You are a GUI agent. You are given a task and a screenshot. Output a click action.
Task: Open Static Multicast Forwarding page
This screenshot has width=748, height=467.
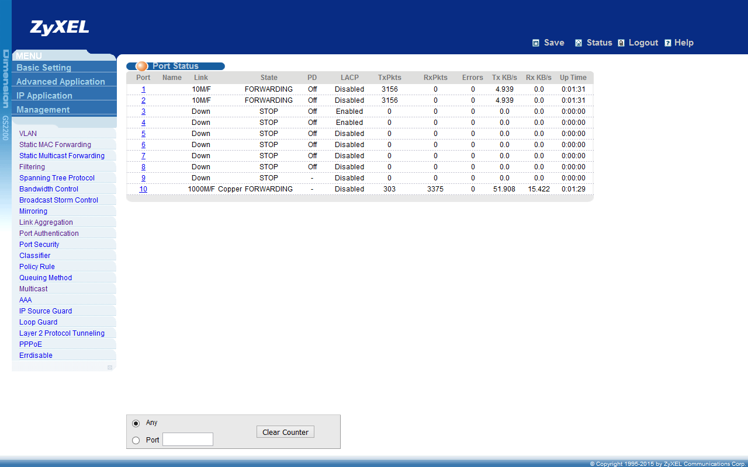coord(62,156)
